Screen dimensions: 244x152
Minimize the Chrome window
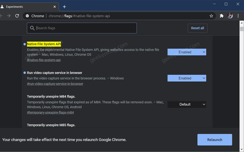(x=214, y=4)
